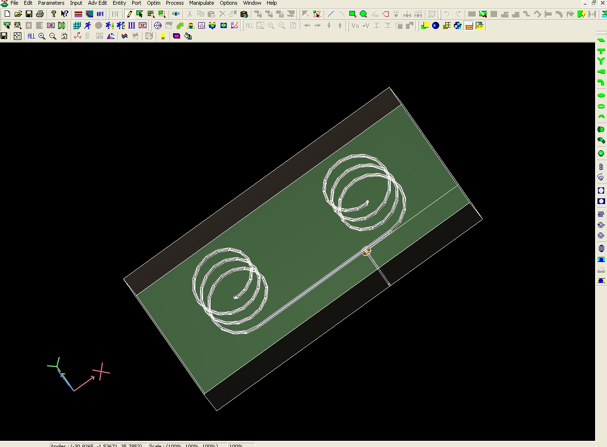Open the Manipulate menu
The width and height of the screenshot is (607, 447).
coord(202,3)
